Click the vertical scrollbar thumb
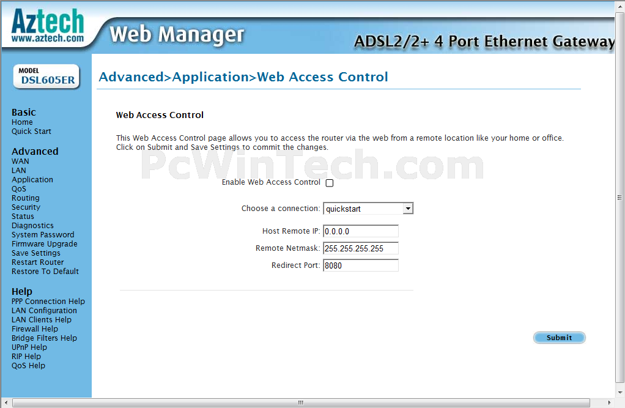The width and height of the screenshot is (625, 408). pyautogui.click(x=620, y=198)
